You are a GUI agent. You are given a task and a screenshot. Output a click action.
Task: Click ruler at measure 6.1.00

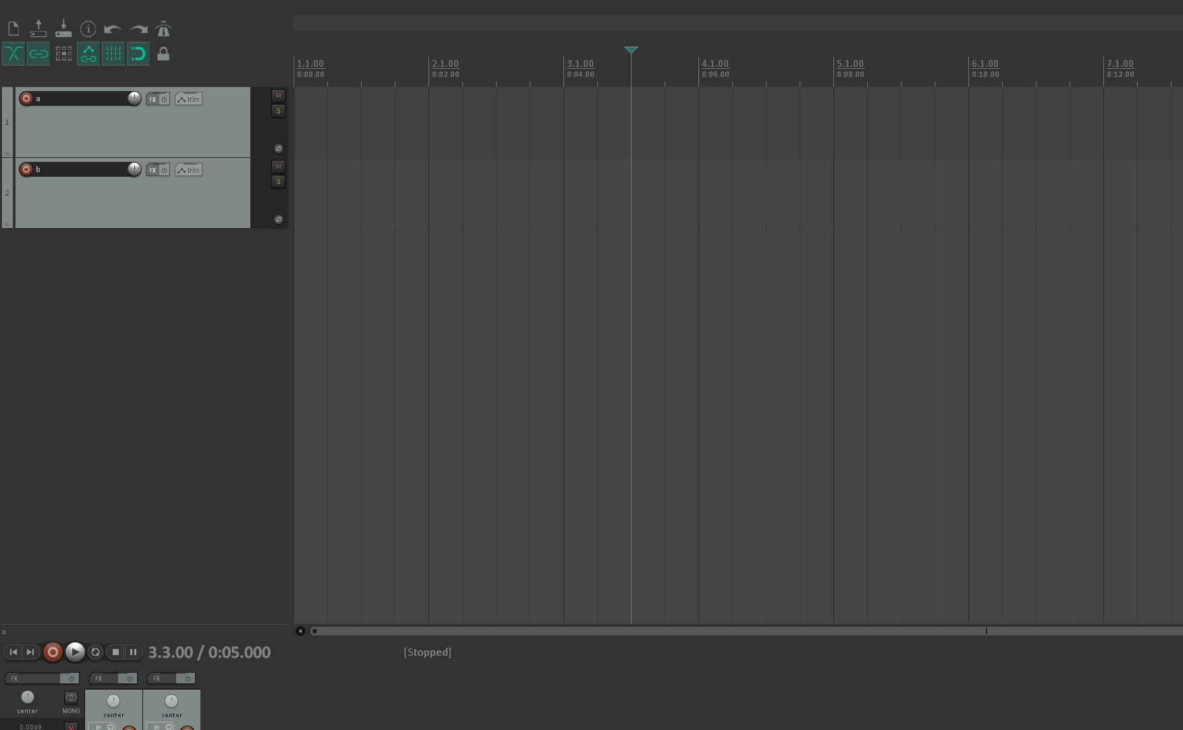pyautogui.click(x=985, y=63)
